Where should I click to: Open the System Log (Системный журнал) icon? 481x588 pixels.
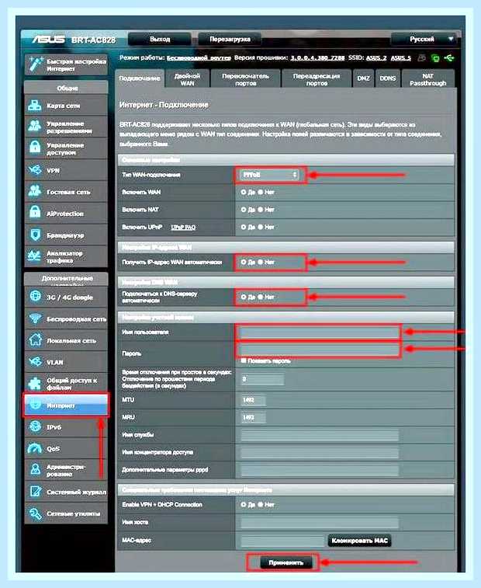tap(35, 492)
